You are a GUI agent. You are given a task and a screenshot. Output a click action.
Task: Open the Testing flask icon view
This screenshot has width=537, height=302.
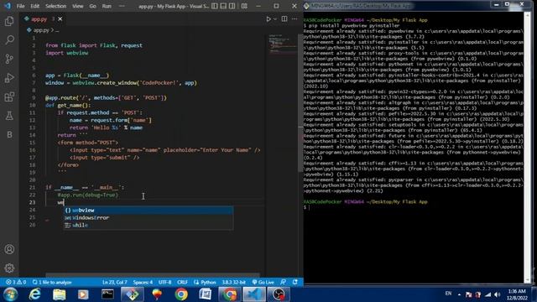(x=9, y=116)
